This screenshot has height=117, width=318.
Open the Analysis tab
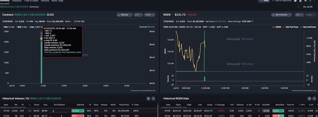coord(17,1)
